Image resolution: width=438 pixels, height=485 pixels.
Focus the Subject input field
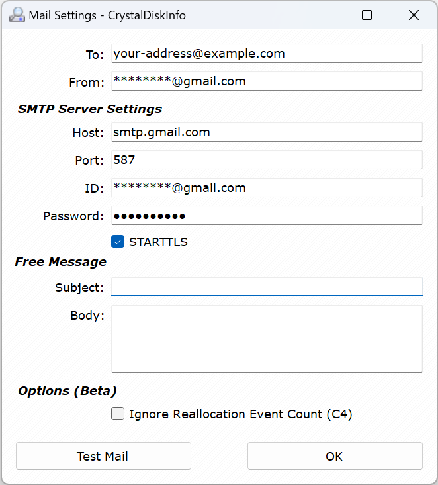[x=267, y=287]
